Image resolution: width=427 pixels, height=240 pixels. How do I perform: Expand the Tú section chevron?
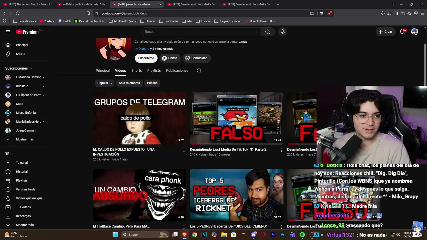(13, 154)
